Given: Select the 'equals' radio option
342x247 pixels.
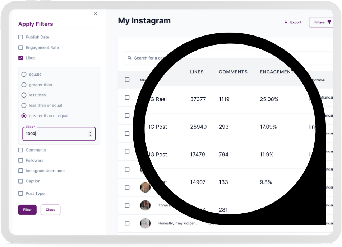Looking at the screenshot, I should click(x=24, y=75).
